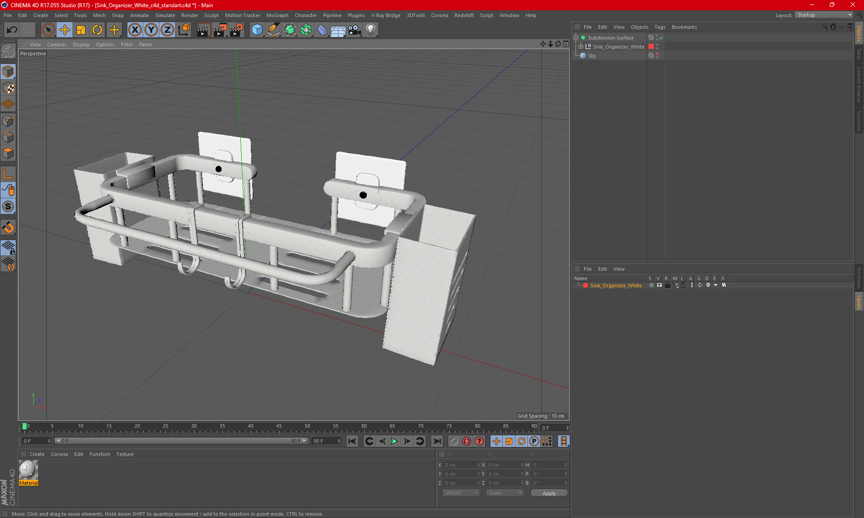Collapse the Subdivision Surface tree item
This screenshot has width=864, height=518.
pyautogui.click(x=576, y=38)
